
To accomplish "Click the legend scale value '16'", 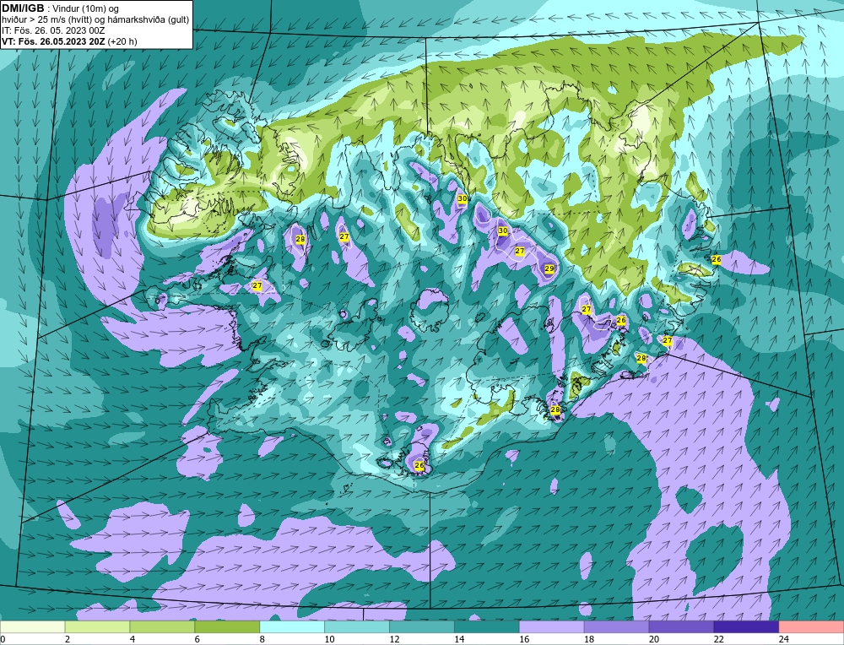I will 524,639.
